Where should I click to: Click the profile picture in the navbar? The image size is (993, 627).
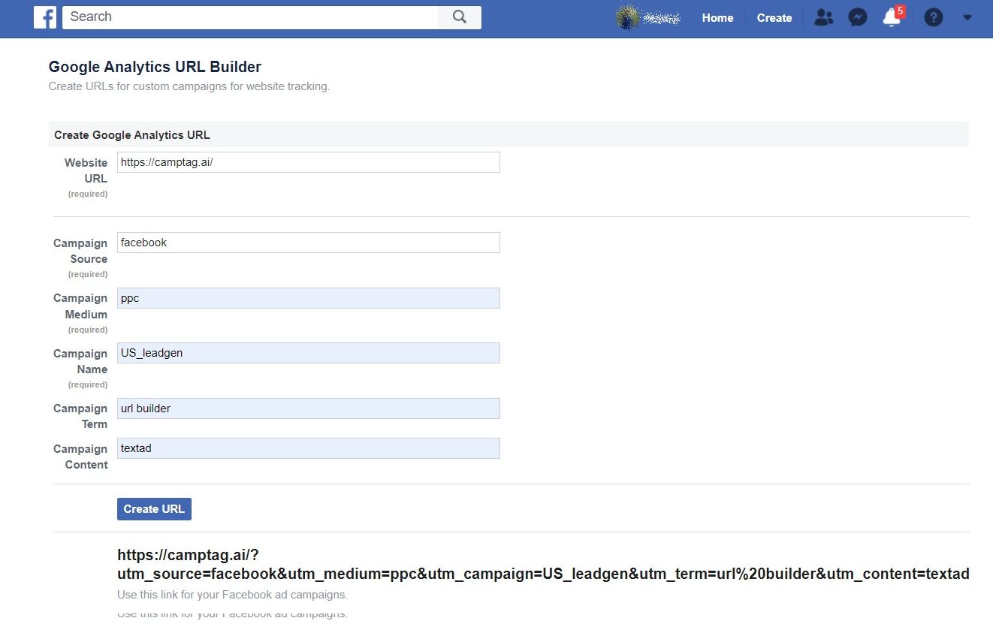(647, 17)
